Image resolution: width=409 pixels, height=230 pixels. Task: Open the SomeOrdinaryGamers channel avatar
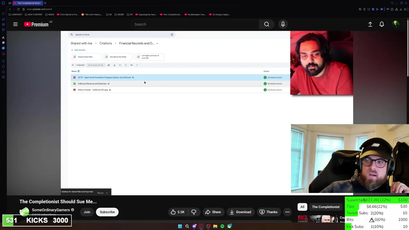click(24, 211)
